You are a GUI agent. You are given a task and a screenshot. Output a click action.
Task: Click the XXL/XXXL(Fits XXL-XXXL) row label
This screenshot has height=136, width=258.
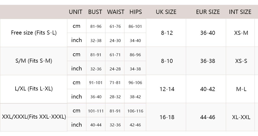coord(34,117)
